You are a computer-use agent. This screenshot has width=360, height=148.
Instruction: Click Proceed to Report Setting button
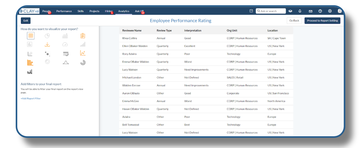[322, 21]
